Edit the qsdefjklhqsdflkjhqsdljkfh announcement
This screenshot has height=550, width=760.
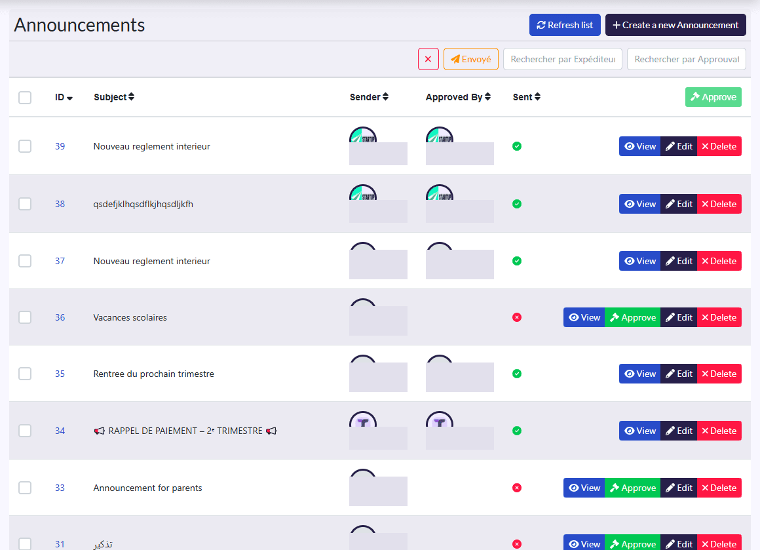(679, 204)
